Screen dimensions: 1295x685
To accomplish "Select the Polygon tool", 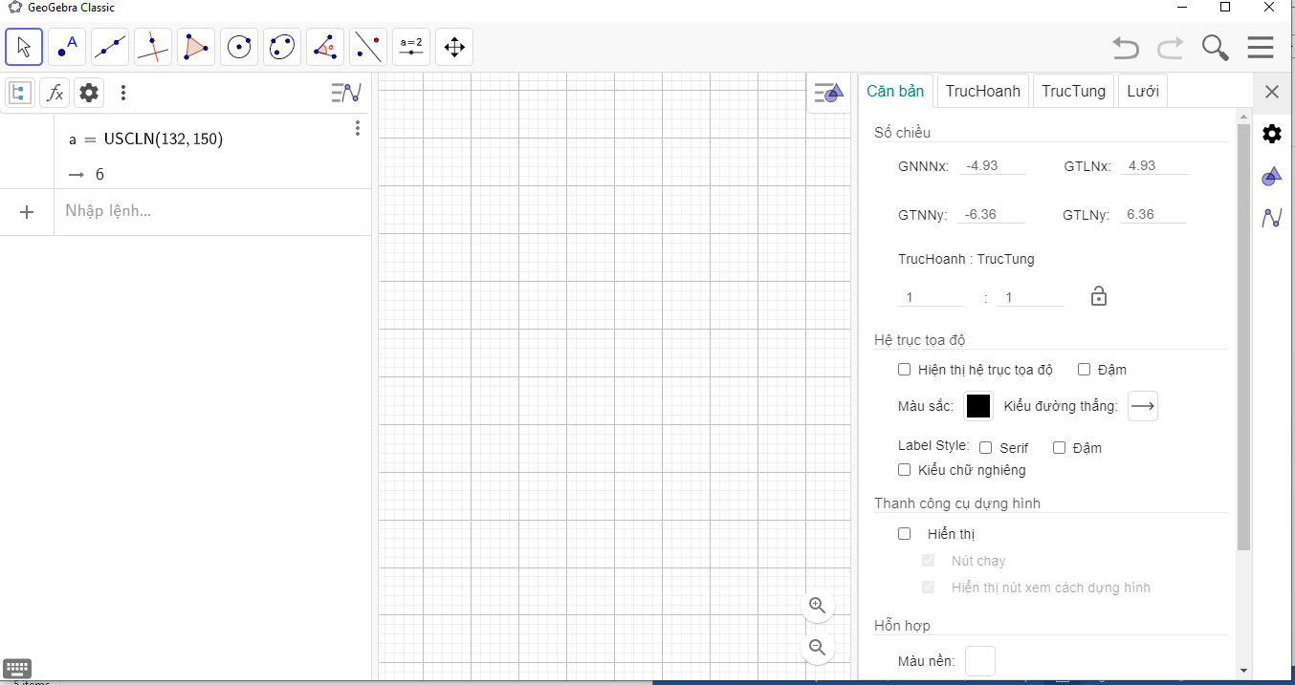I will [x=196, y=47].
